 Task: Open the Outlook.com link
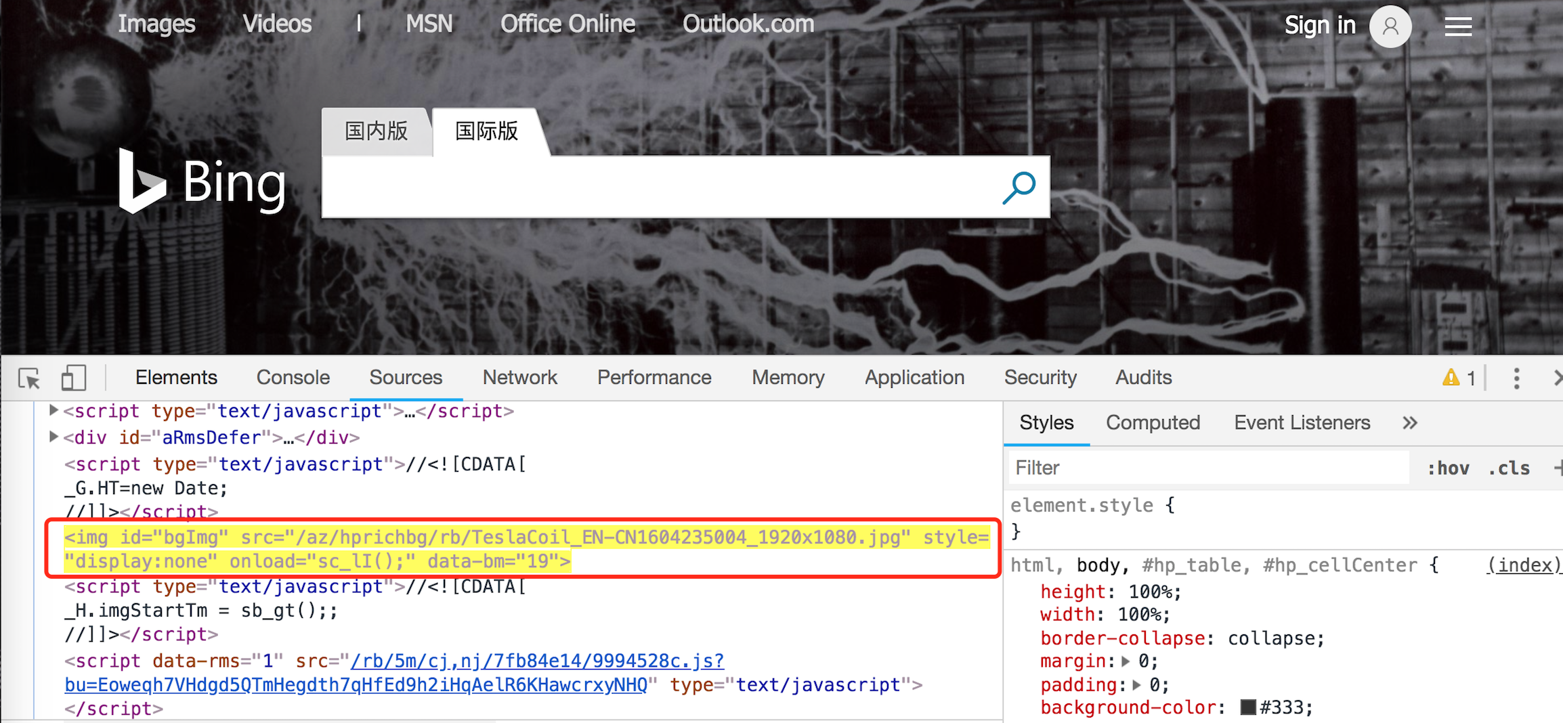[x=748, y=24]
